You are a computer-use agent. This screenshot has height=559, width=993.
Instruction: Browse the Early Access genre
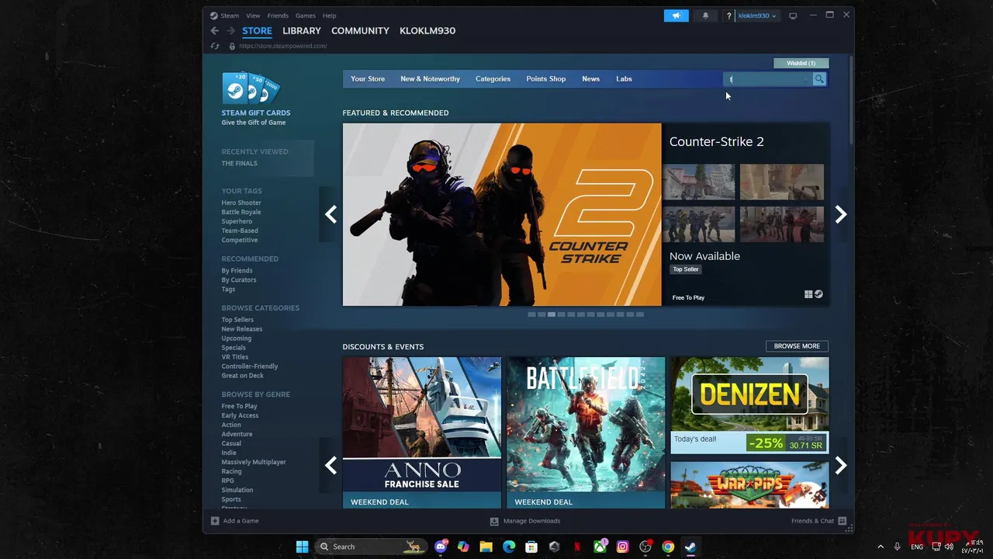240,415
